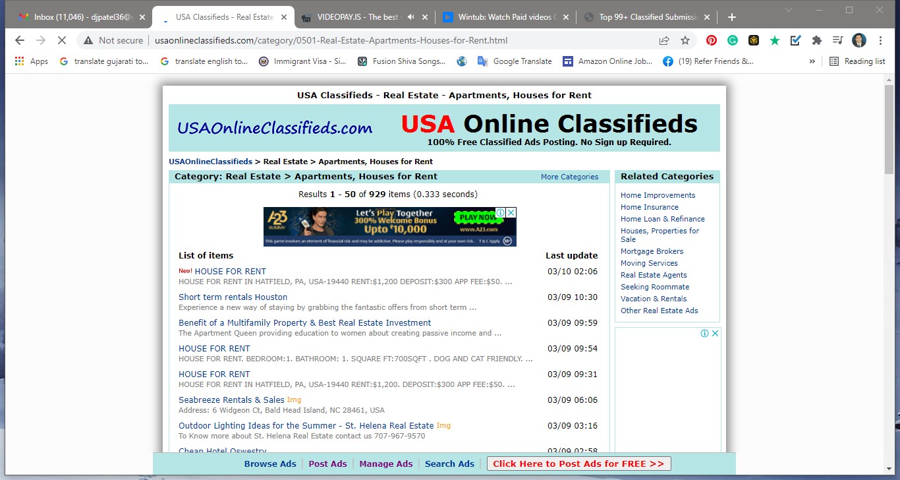The width and height of the screenshot is (900, 480).
Task: Open Benefit of a Multifamily Property listing
Action: pyautogui.click(x=305, y=322)
